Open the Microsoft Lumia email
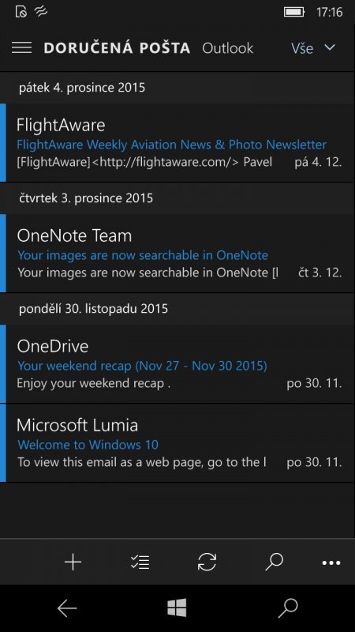Image resolution: width=355 pixels, height=632 pixels. [x=177, y=443]
